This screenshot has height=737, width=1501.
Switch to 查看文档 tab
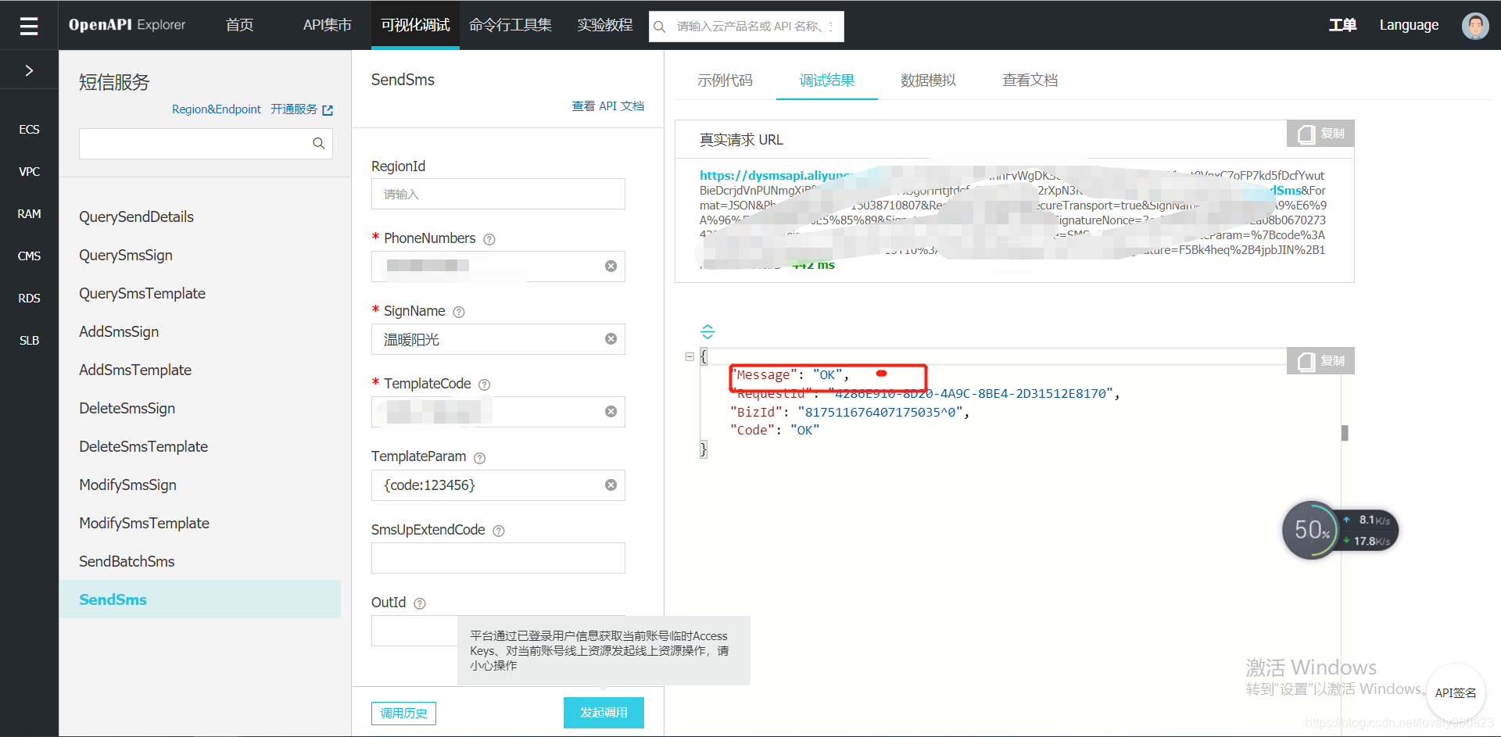1030,80
